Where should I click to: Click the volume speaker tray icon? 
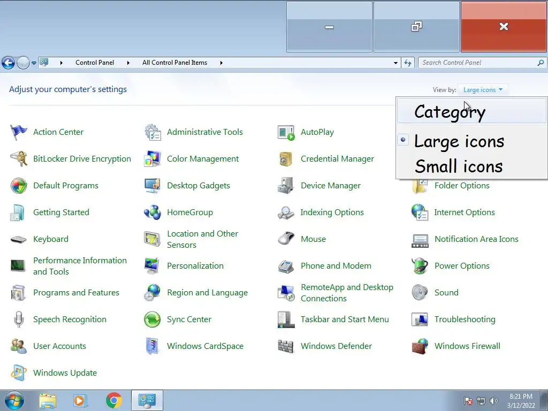493,401
